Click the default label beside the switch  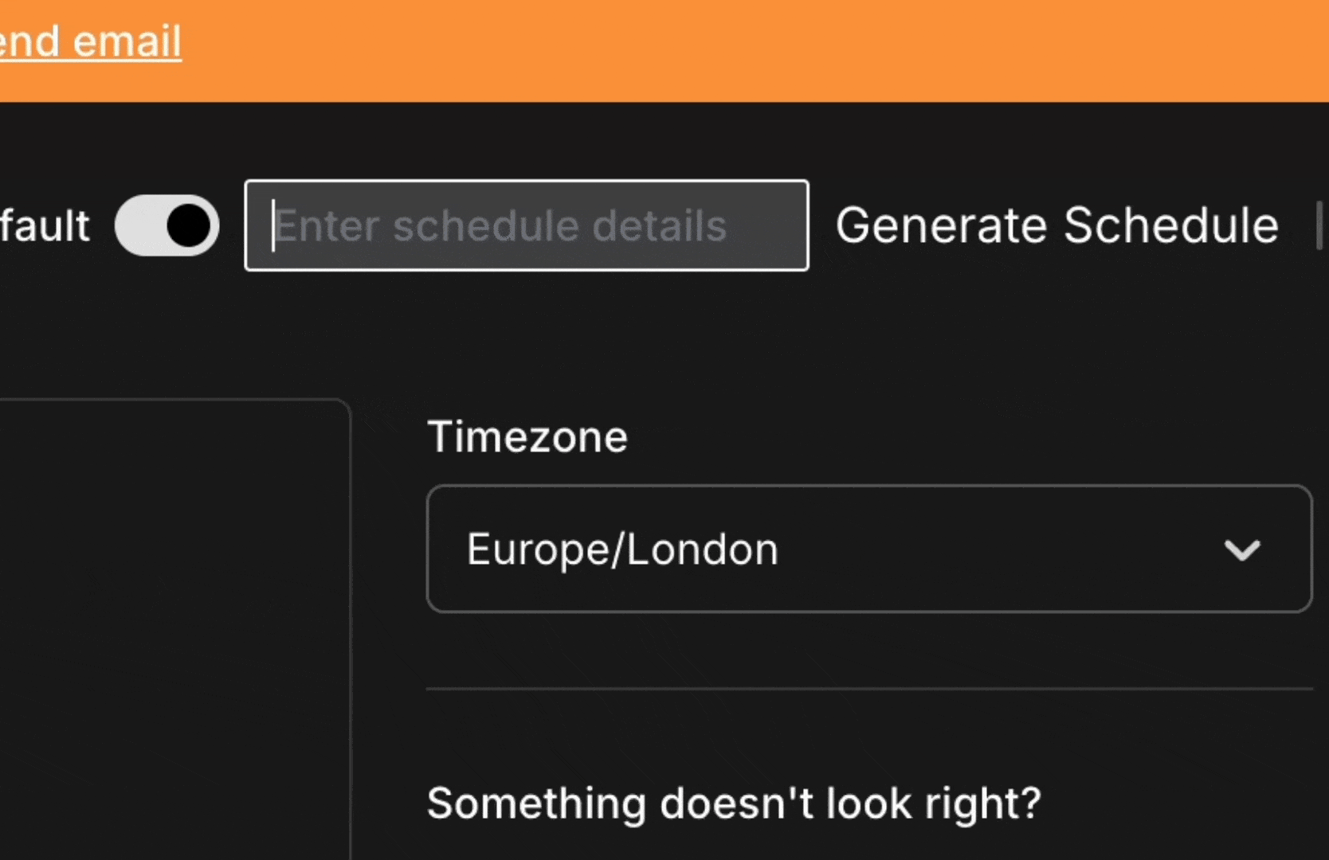(45, 225)
